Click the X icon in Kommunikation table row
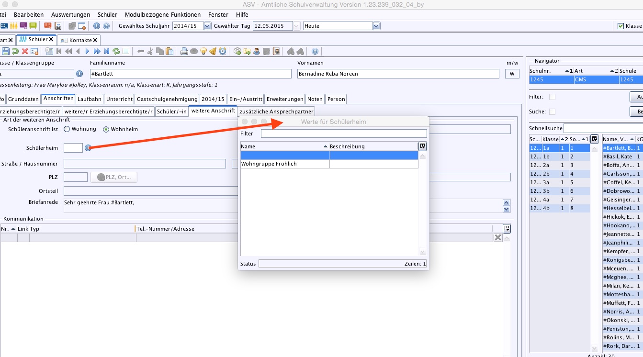This screenshot has width=643, height=357. click(498, 238)
